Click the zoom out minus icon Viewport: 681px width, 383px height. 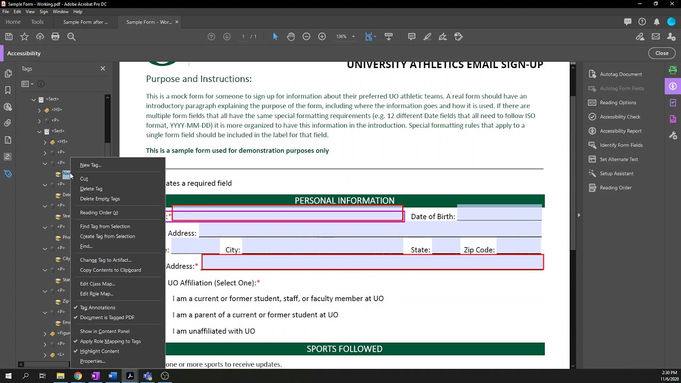coord(306,37)
